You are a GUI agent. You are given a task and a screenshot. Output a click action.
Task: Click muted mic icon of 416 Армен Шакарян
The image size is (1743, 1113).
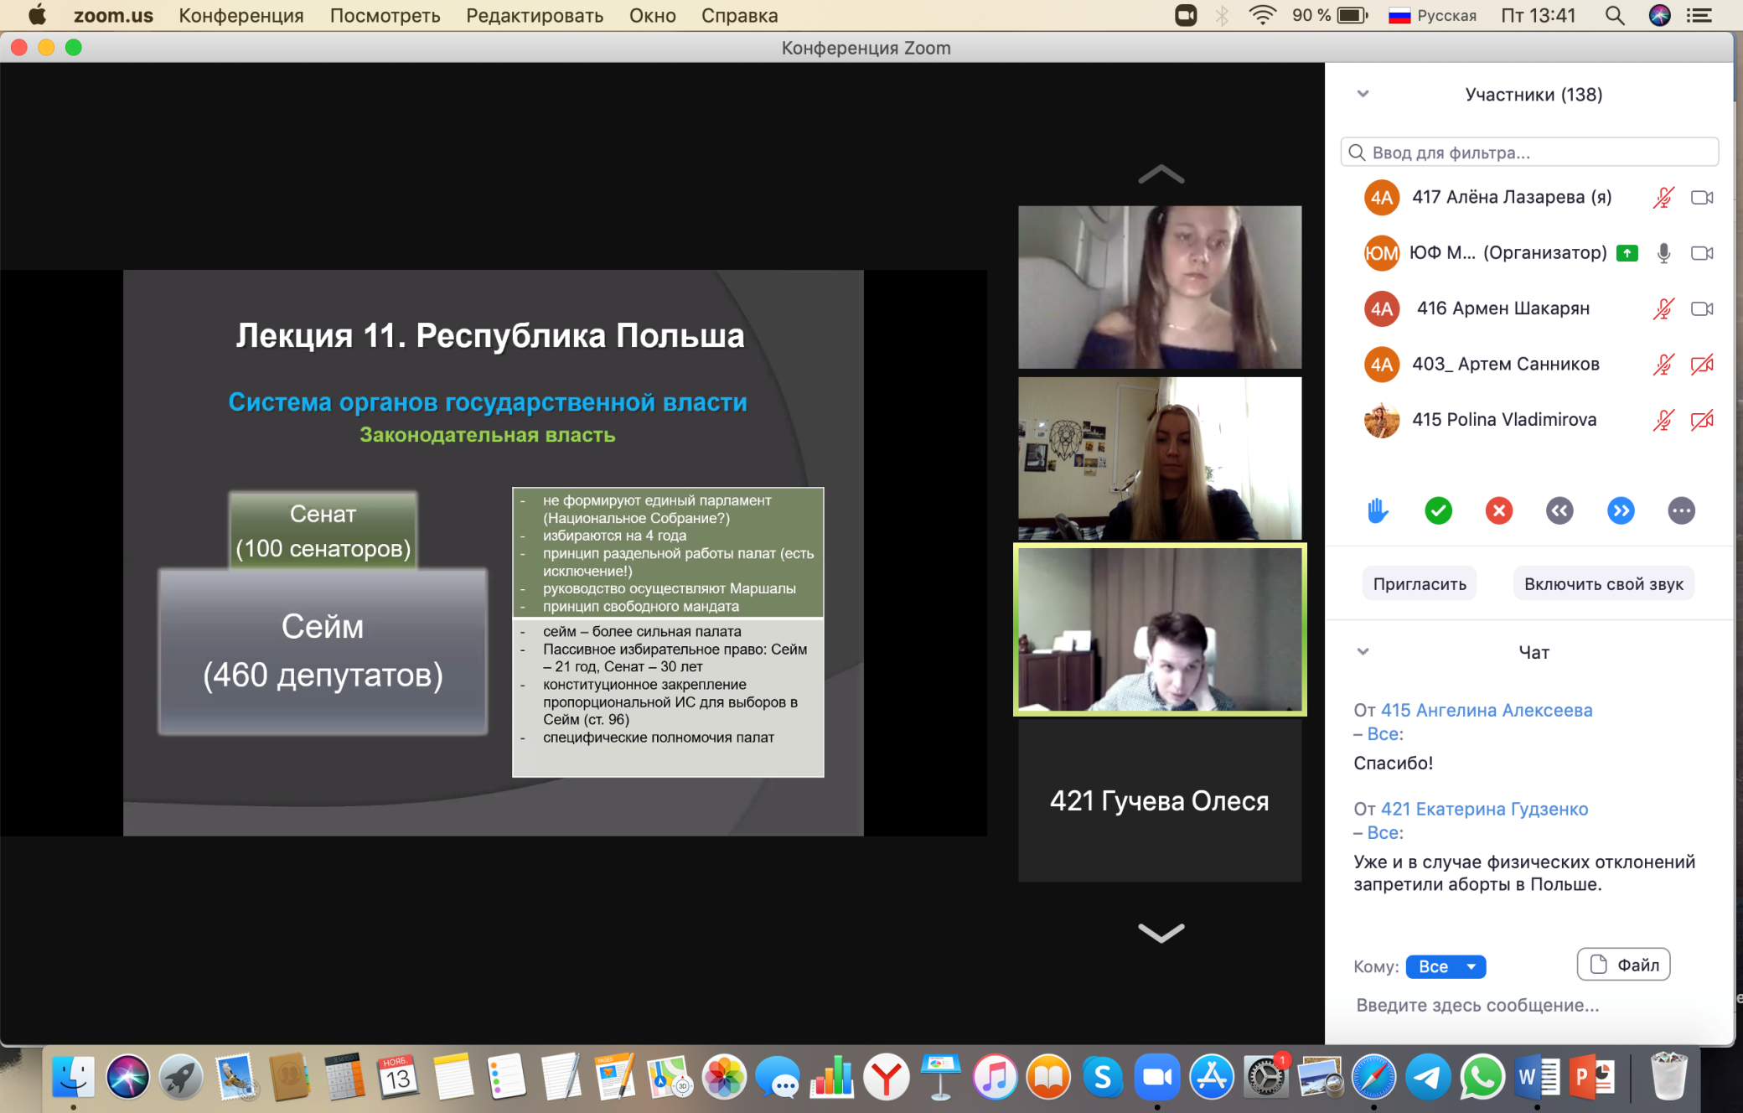pyautogui.click(x=1663, y=308)
